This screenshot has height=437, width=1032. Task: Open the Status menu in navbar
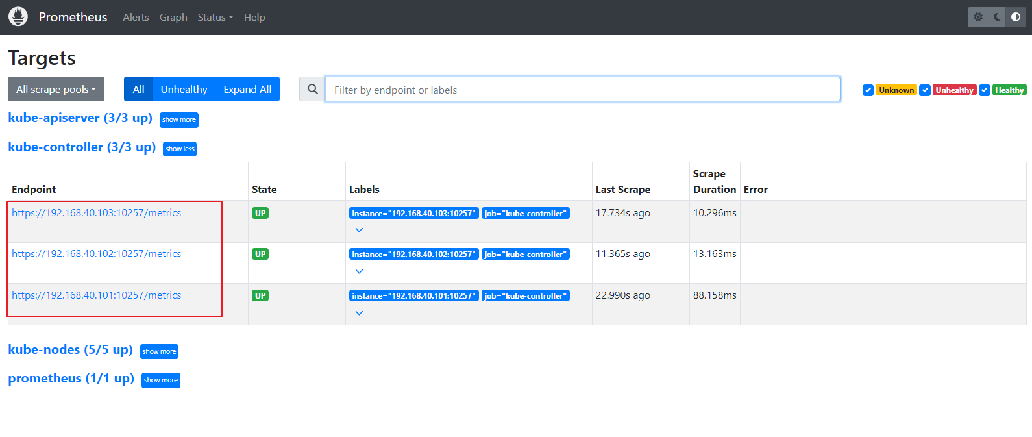[x=215, y=18]
